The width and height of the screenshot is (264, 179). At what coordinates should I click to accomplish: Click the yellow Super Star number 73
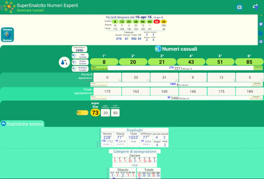click(x=95, y=113)
